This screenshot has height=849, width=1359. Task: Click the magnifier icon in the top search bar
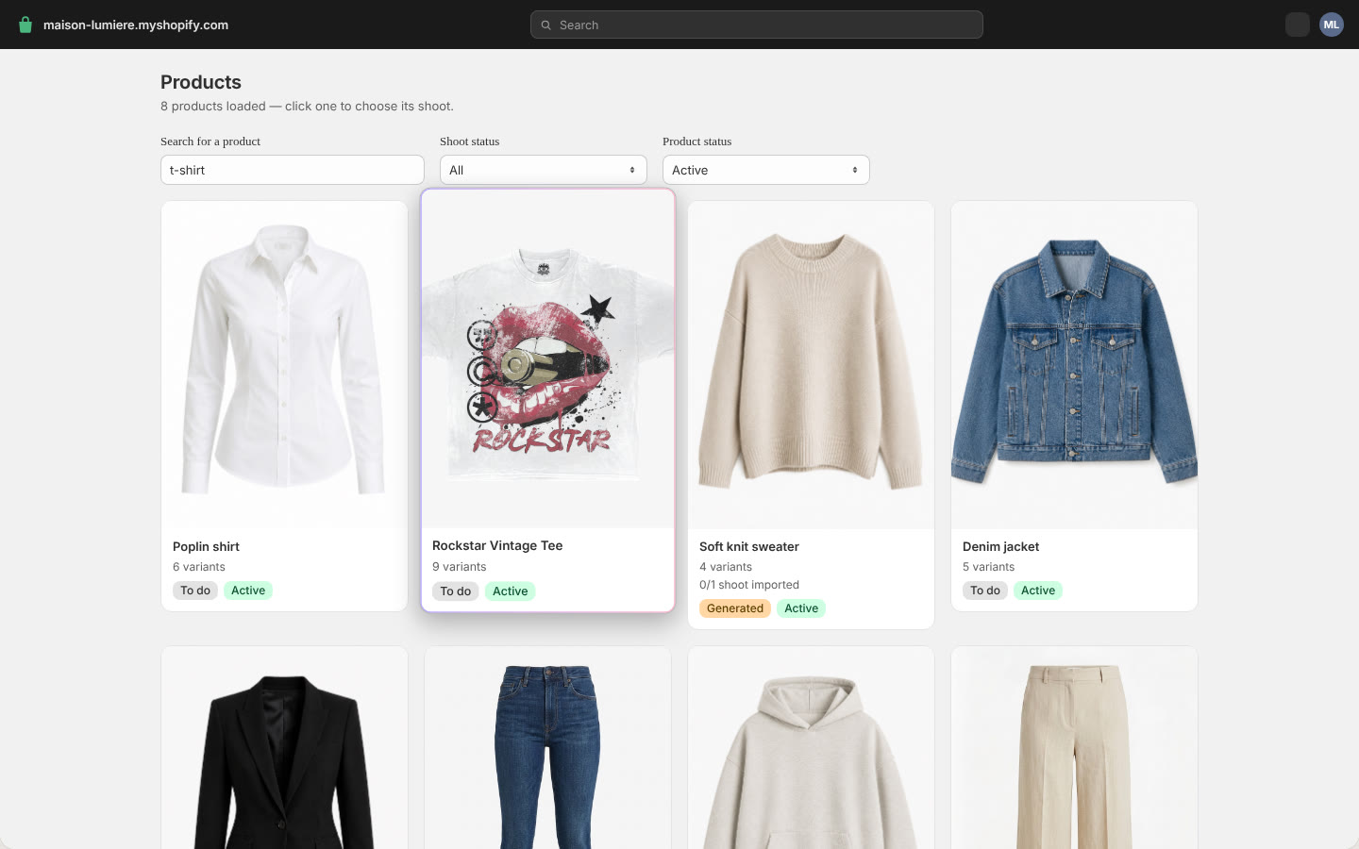[545, 25]
